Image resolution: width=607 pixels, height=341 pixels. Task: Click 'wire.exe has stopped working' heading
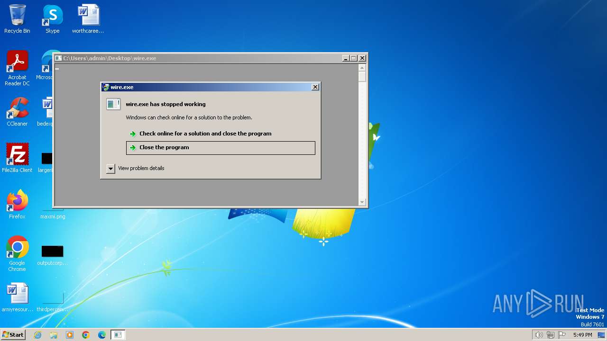click(x=166, y=104)
